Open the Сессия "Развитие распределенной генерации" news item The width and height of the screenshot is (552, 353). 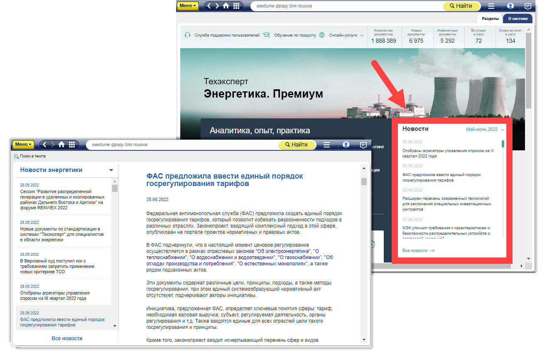point(63,197)
